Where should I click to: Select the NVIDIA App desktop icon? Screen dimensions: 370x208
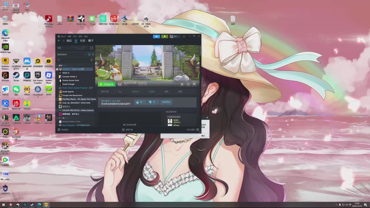pyautogui.click(x=5, y=49)
